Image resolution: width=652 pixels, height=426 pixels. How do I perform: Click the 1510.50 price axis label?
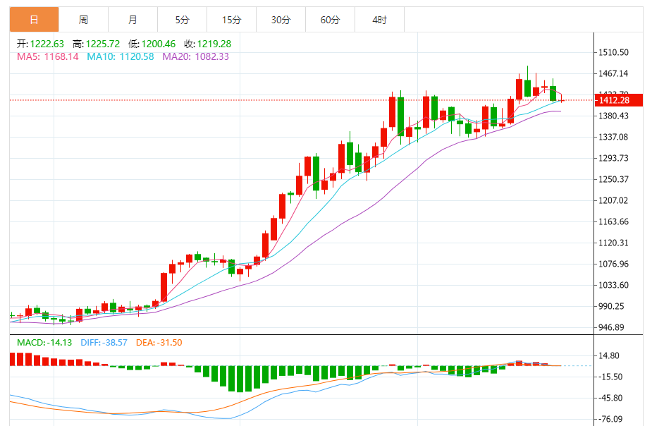pos(614,52)
